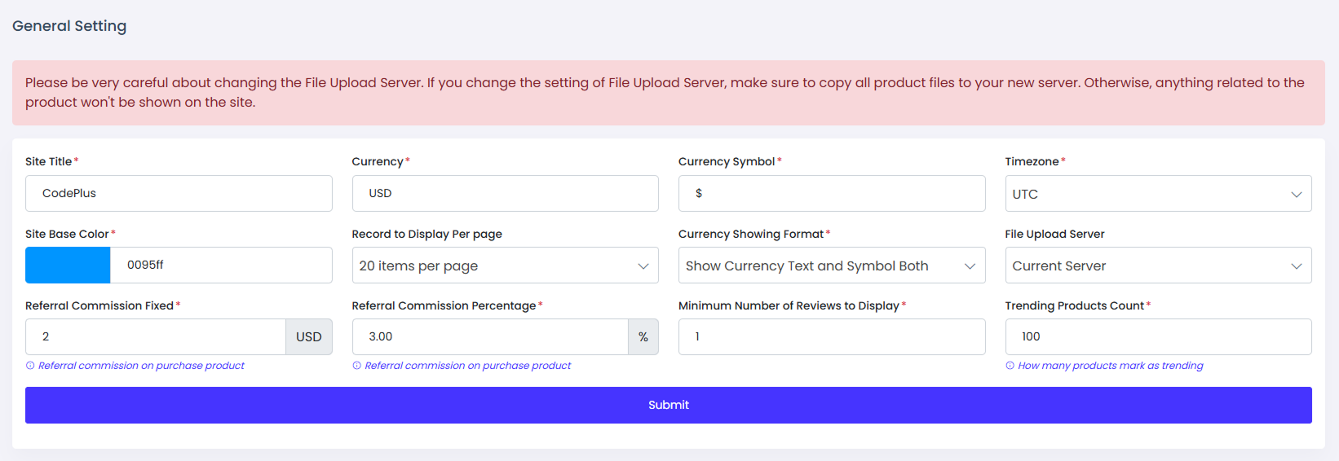Focus the Referral Commission Fixed field
Image resolution: width=1339 pixels, height=461 pixels.
[x=155, y=337]
